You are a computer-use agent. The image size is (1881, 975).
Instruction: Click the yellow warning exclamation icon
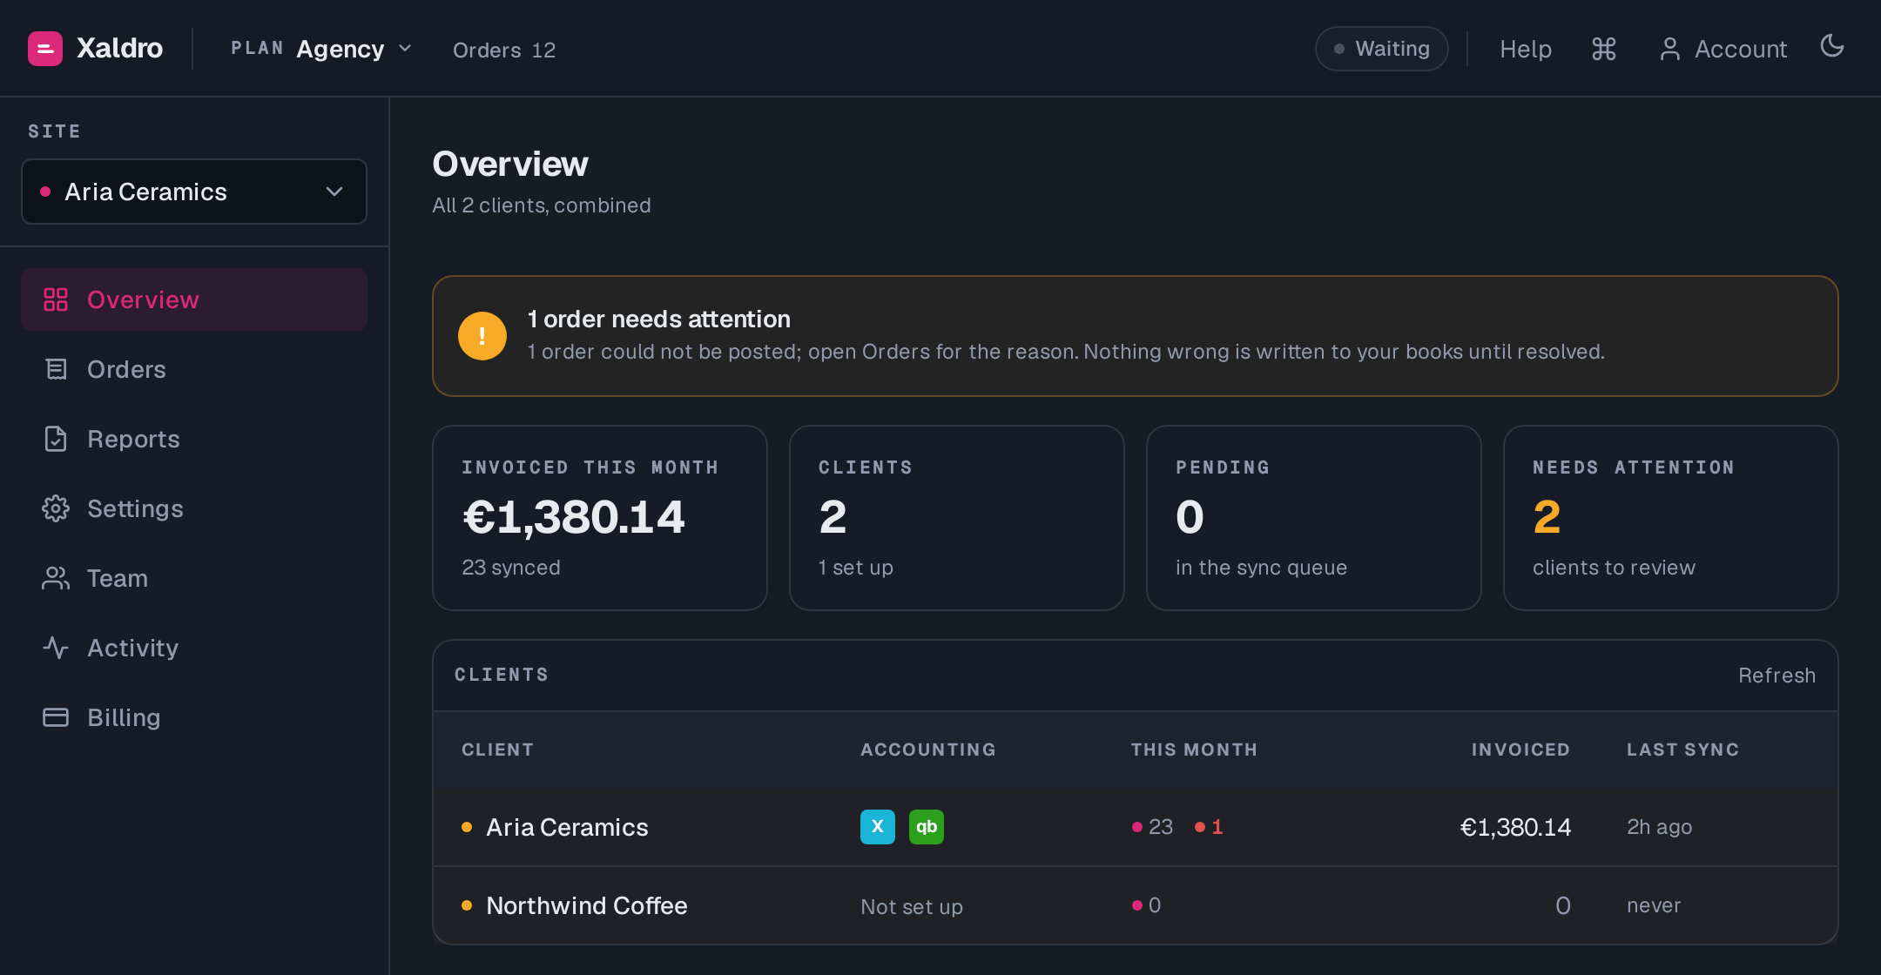pyautogui.click(x=482, y=336)
